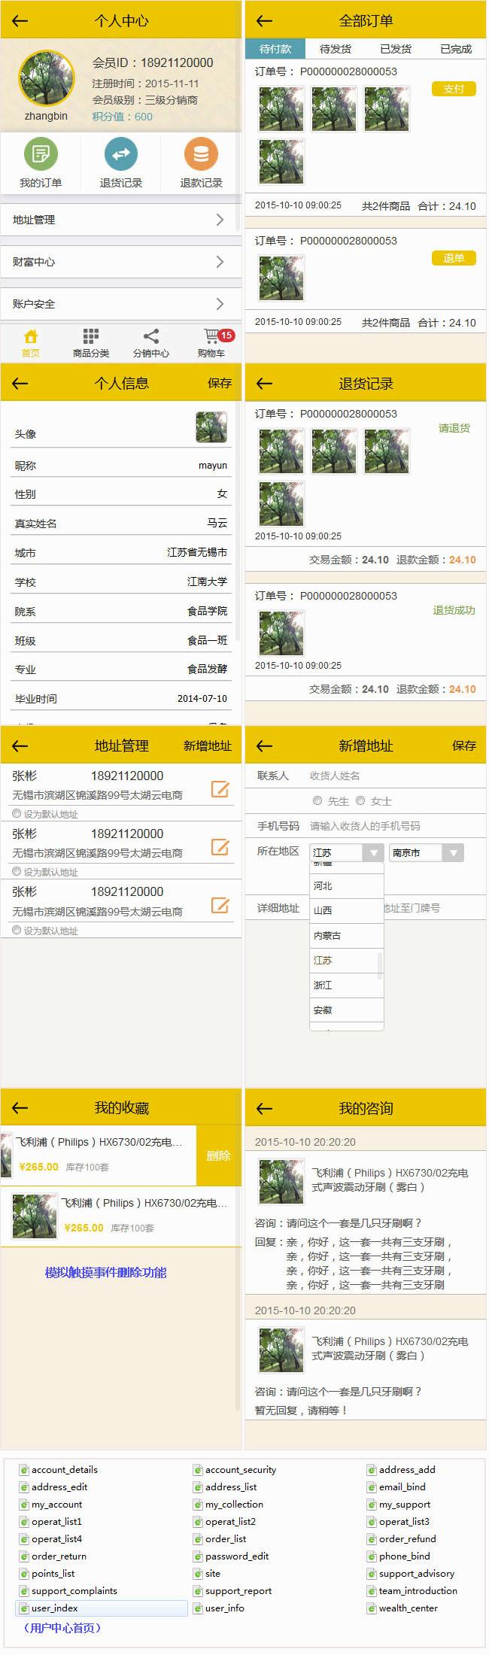Open 退款记录 orange database icon

pyautogui.click(x=201, y=154)
